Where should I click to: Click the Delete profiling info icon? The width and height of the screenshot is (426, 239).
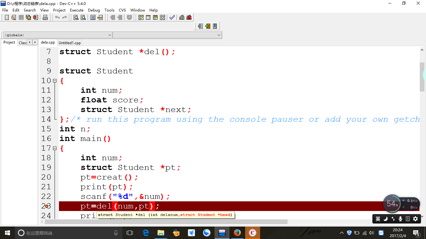coord(189,17)
